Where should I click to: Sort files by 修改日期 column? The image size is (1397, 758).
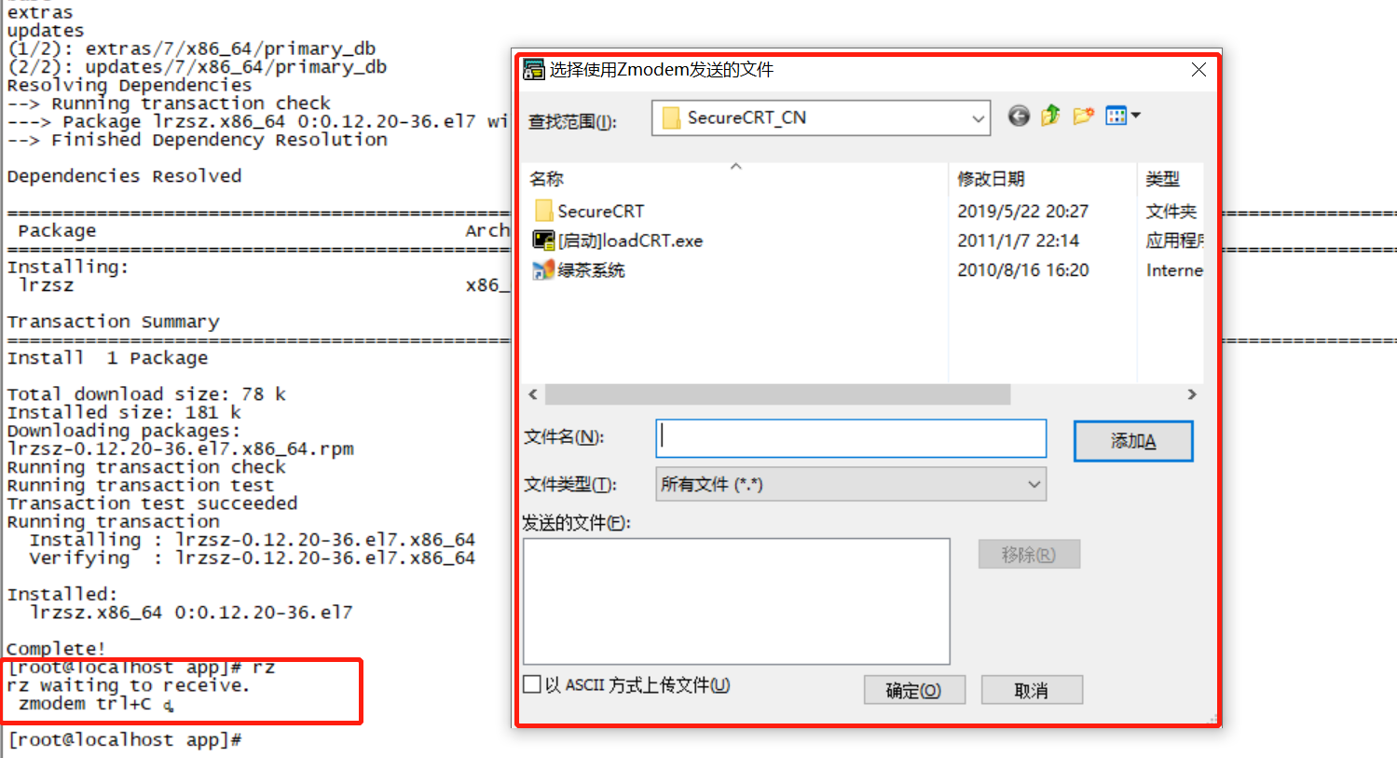991,179
